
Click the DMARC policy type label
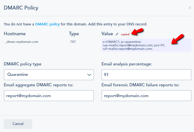point(23,64)
